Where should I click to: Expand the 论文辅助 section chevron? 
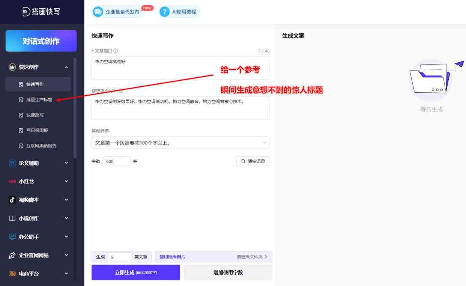(x=66, y=163)
